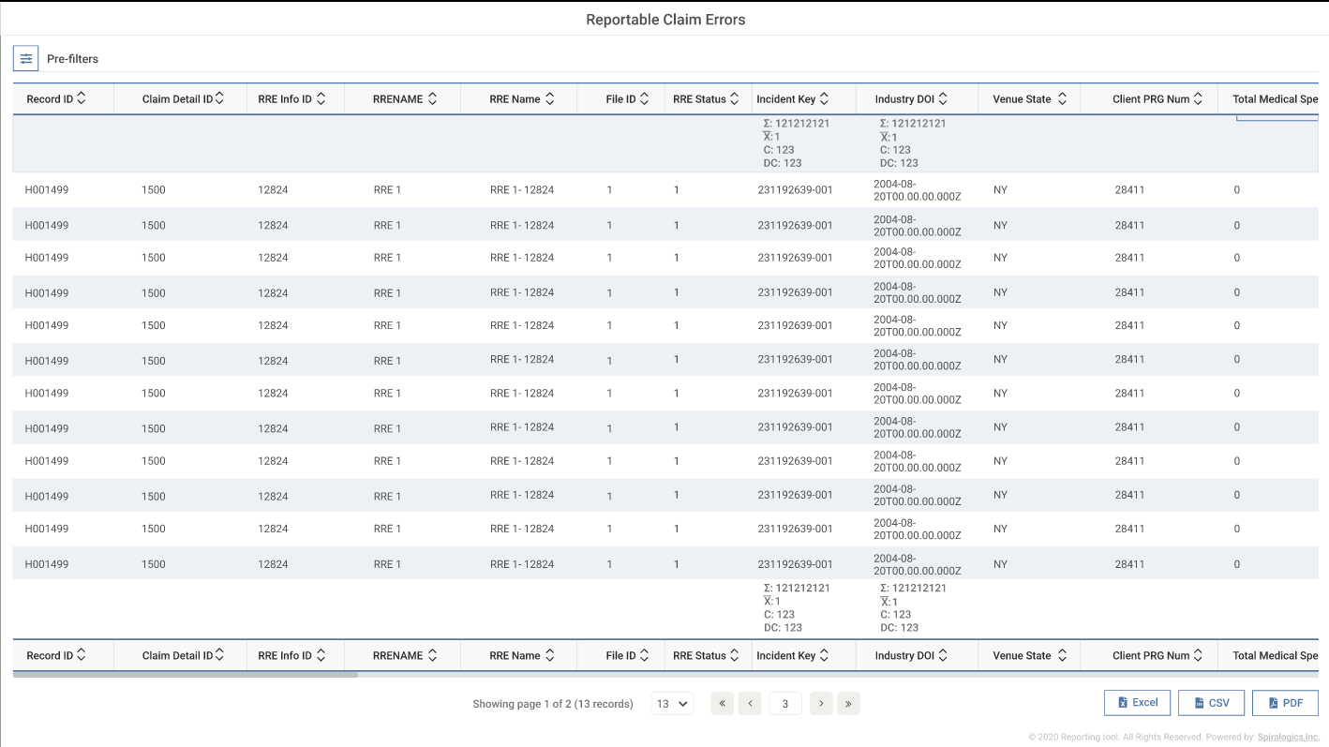Open the page size dropdown showing 13

[x=672, y=704]
